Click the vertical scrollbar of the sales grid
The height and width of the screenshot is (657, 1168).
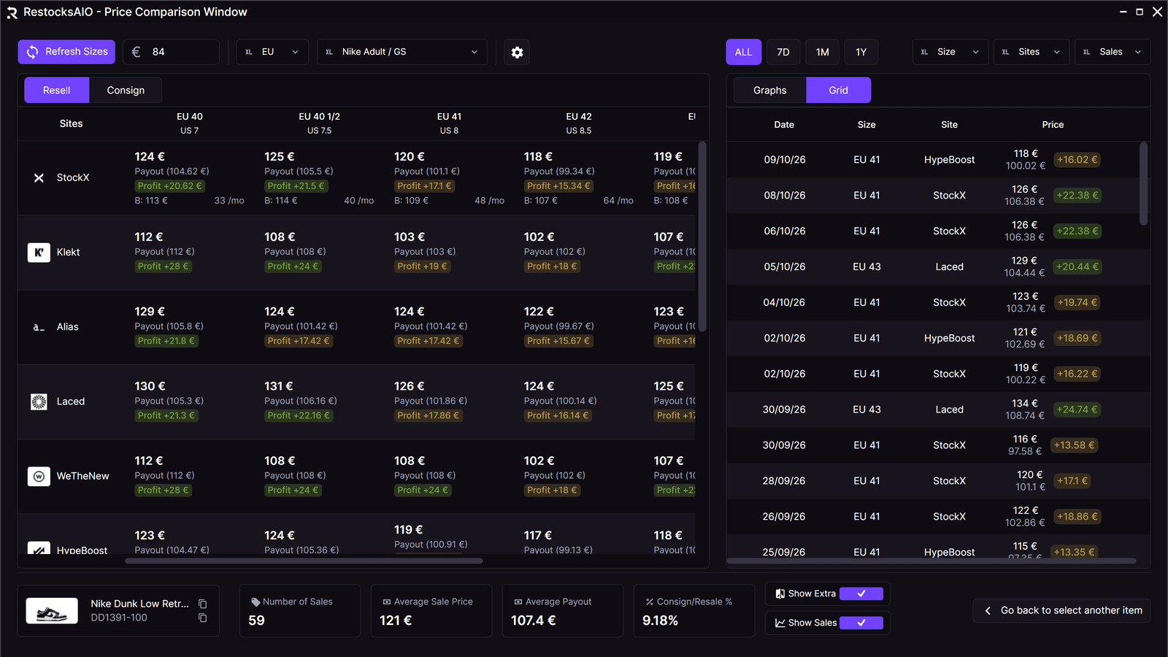1143,184
